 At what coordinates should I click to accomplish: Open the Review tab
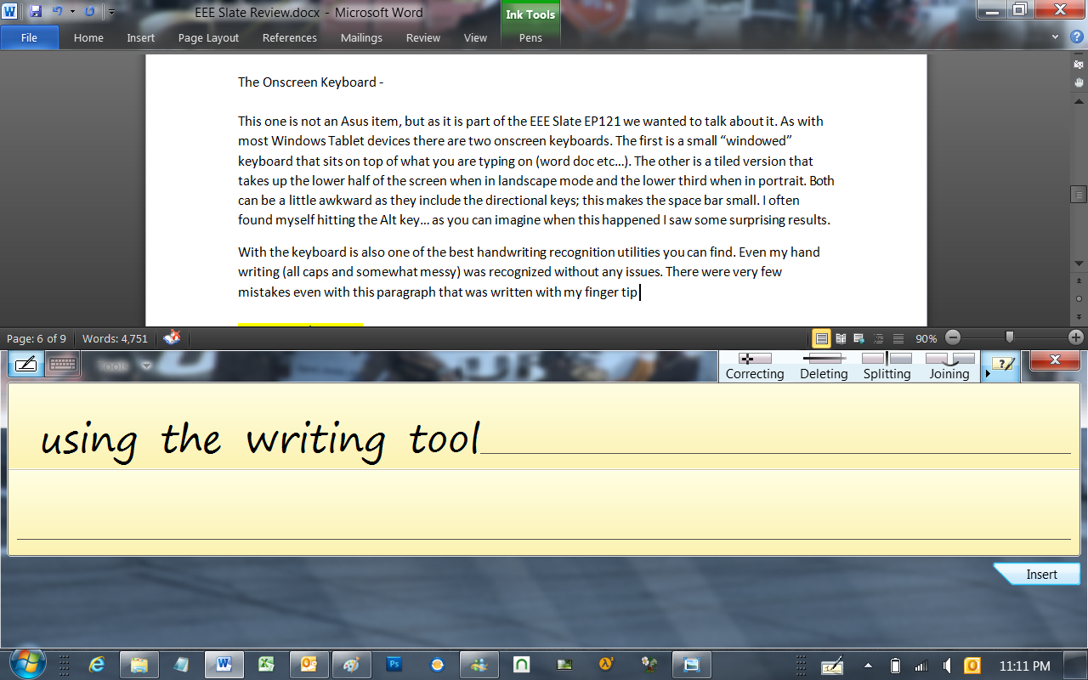pyautogui.click(x=423, y=37)
